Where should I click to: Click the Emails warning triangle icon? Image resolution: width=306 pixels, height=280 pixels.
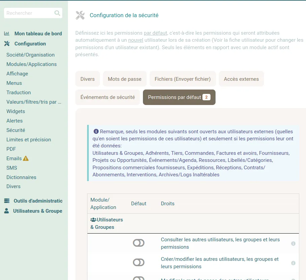tap(26, 159)
